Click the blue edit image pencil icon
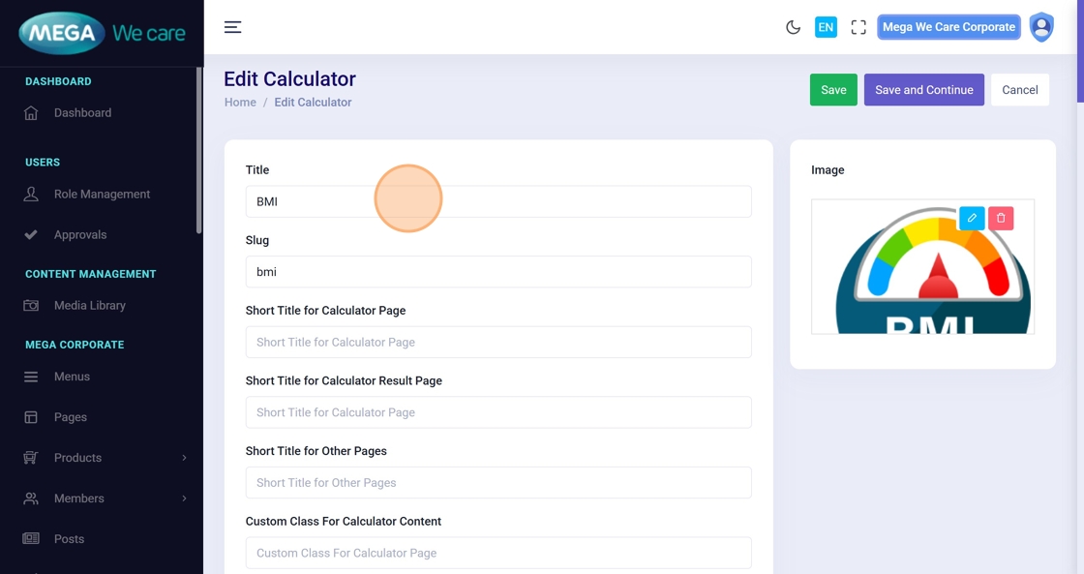The image size is (1084, 574). [x=972, y=218]
